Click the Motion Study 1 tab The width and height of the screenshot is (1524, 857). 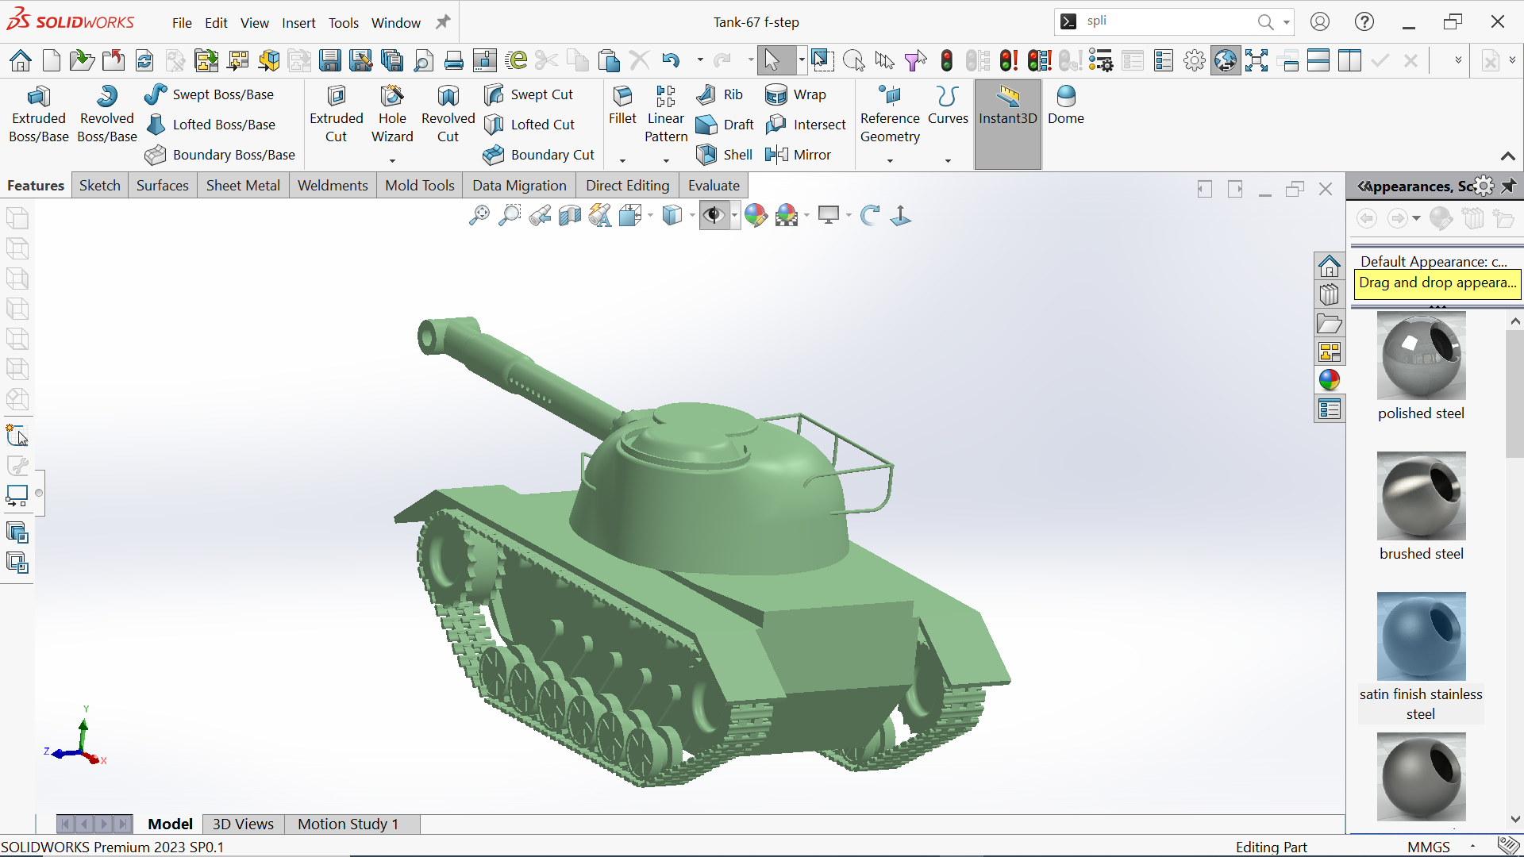pos(348,824)
